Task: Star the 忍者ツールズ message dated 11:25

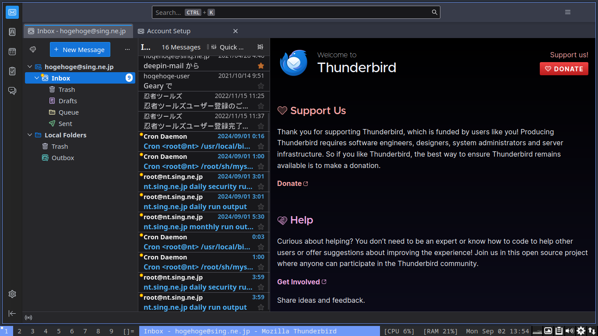Action: 261,106
